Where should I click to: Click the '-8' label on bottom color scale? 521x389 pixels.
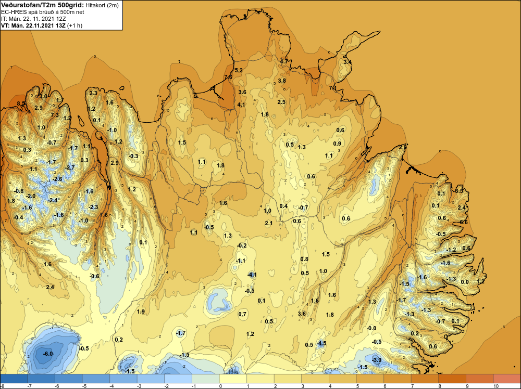2,386
